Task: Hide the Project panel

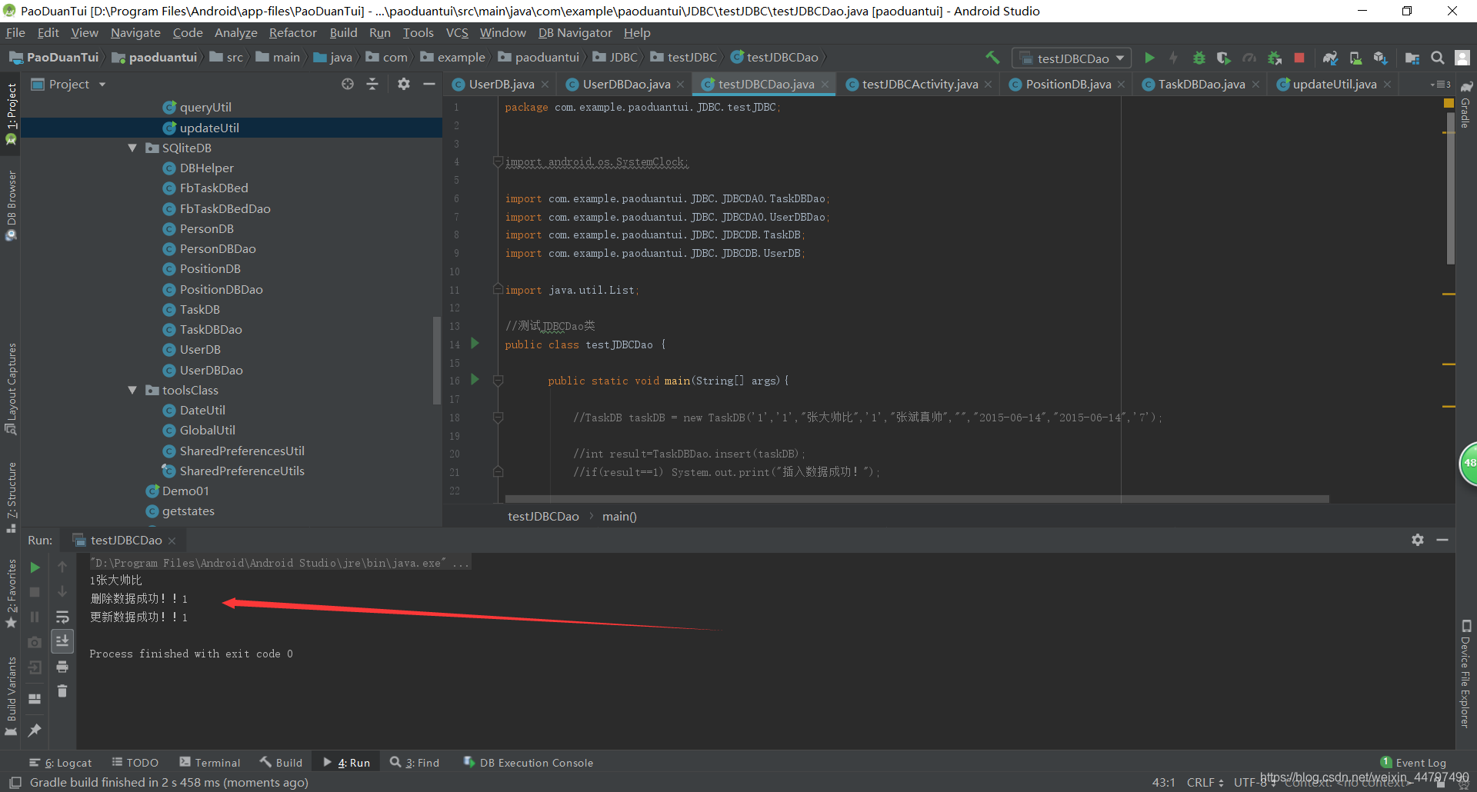Action: pyautogui.click(x=429, y=84)
